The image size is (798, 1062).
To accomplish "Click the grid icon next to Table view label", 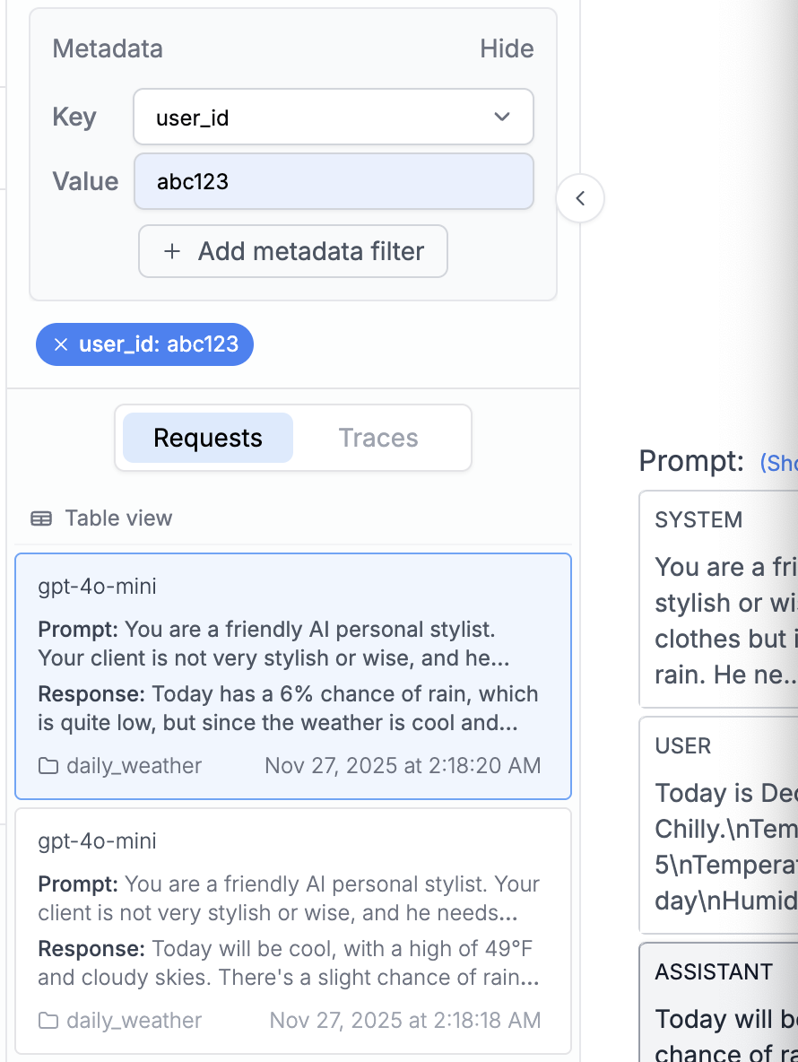I will [x=41, y=518].
